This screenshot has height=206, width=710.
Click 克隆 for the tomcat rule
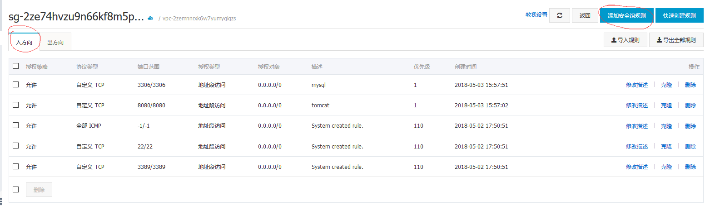(x=666, y=105)
